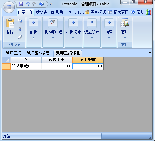Viewport: 155px width, 141px height.
Task: Open the table list dropdown arrow
Action: pyautogui.click(x=150, y=53)
